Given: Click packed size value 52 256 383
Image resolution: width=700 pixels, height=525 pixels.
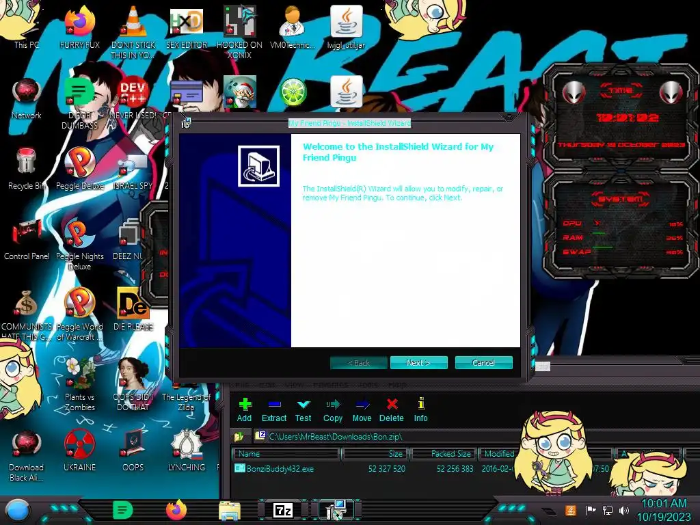Looking at the screenshot, I should [455, 469].
